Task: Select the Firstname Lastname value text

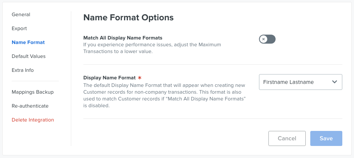Action: coord(288,82)
